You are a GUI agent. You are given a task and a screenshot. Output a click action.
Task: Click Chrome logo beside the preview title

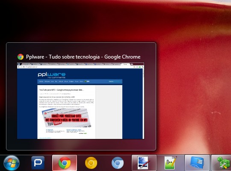(21, 57)
